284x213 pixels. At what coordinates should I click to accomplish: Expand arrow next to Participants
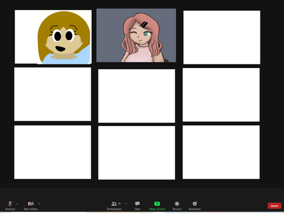126,204
